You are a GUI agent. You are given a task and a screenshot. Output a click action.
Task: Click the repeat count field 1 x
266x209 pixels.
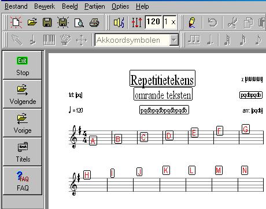pos(170,22)
